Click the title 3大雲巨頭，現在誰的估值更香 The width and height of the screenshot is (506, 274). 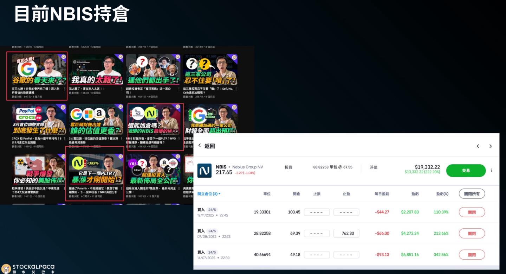pos(94,140)
